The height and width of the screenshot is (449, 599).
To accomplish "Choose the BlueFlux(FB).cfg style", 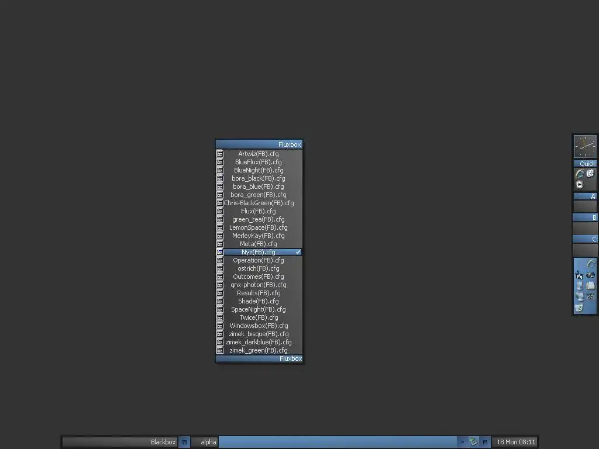I will 259,162.
